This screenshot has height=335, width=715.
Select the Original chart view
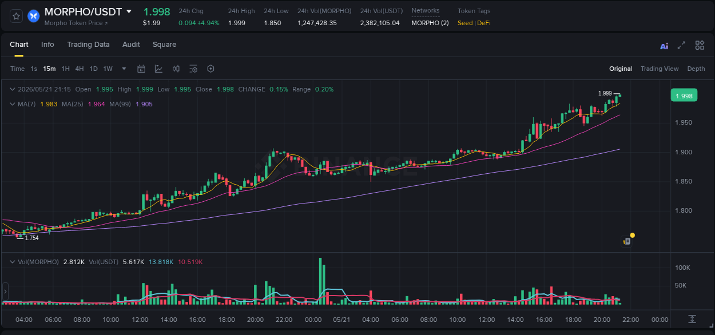621,69
